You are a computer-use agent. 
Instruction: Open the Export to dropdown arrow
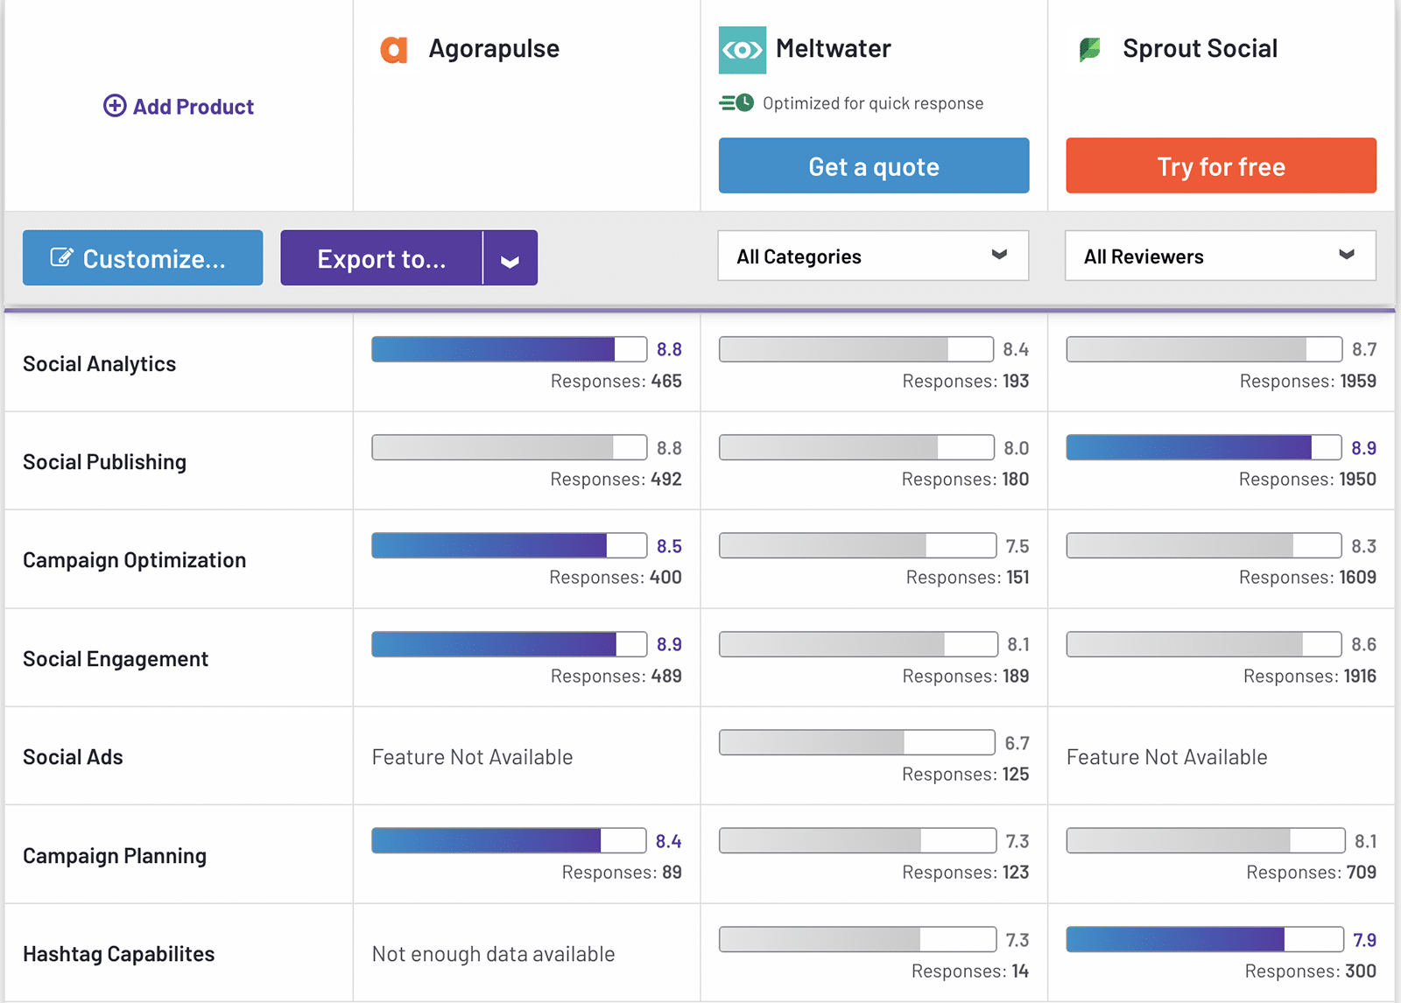(x=510, y=259)
